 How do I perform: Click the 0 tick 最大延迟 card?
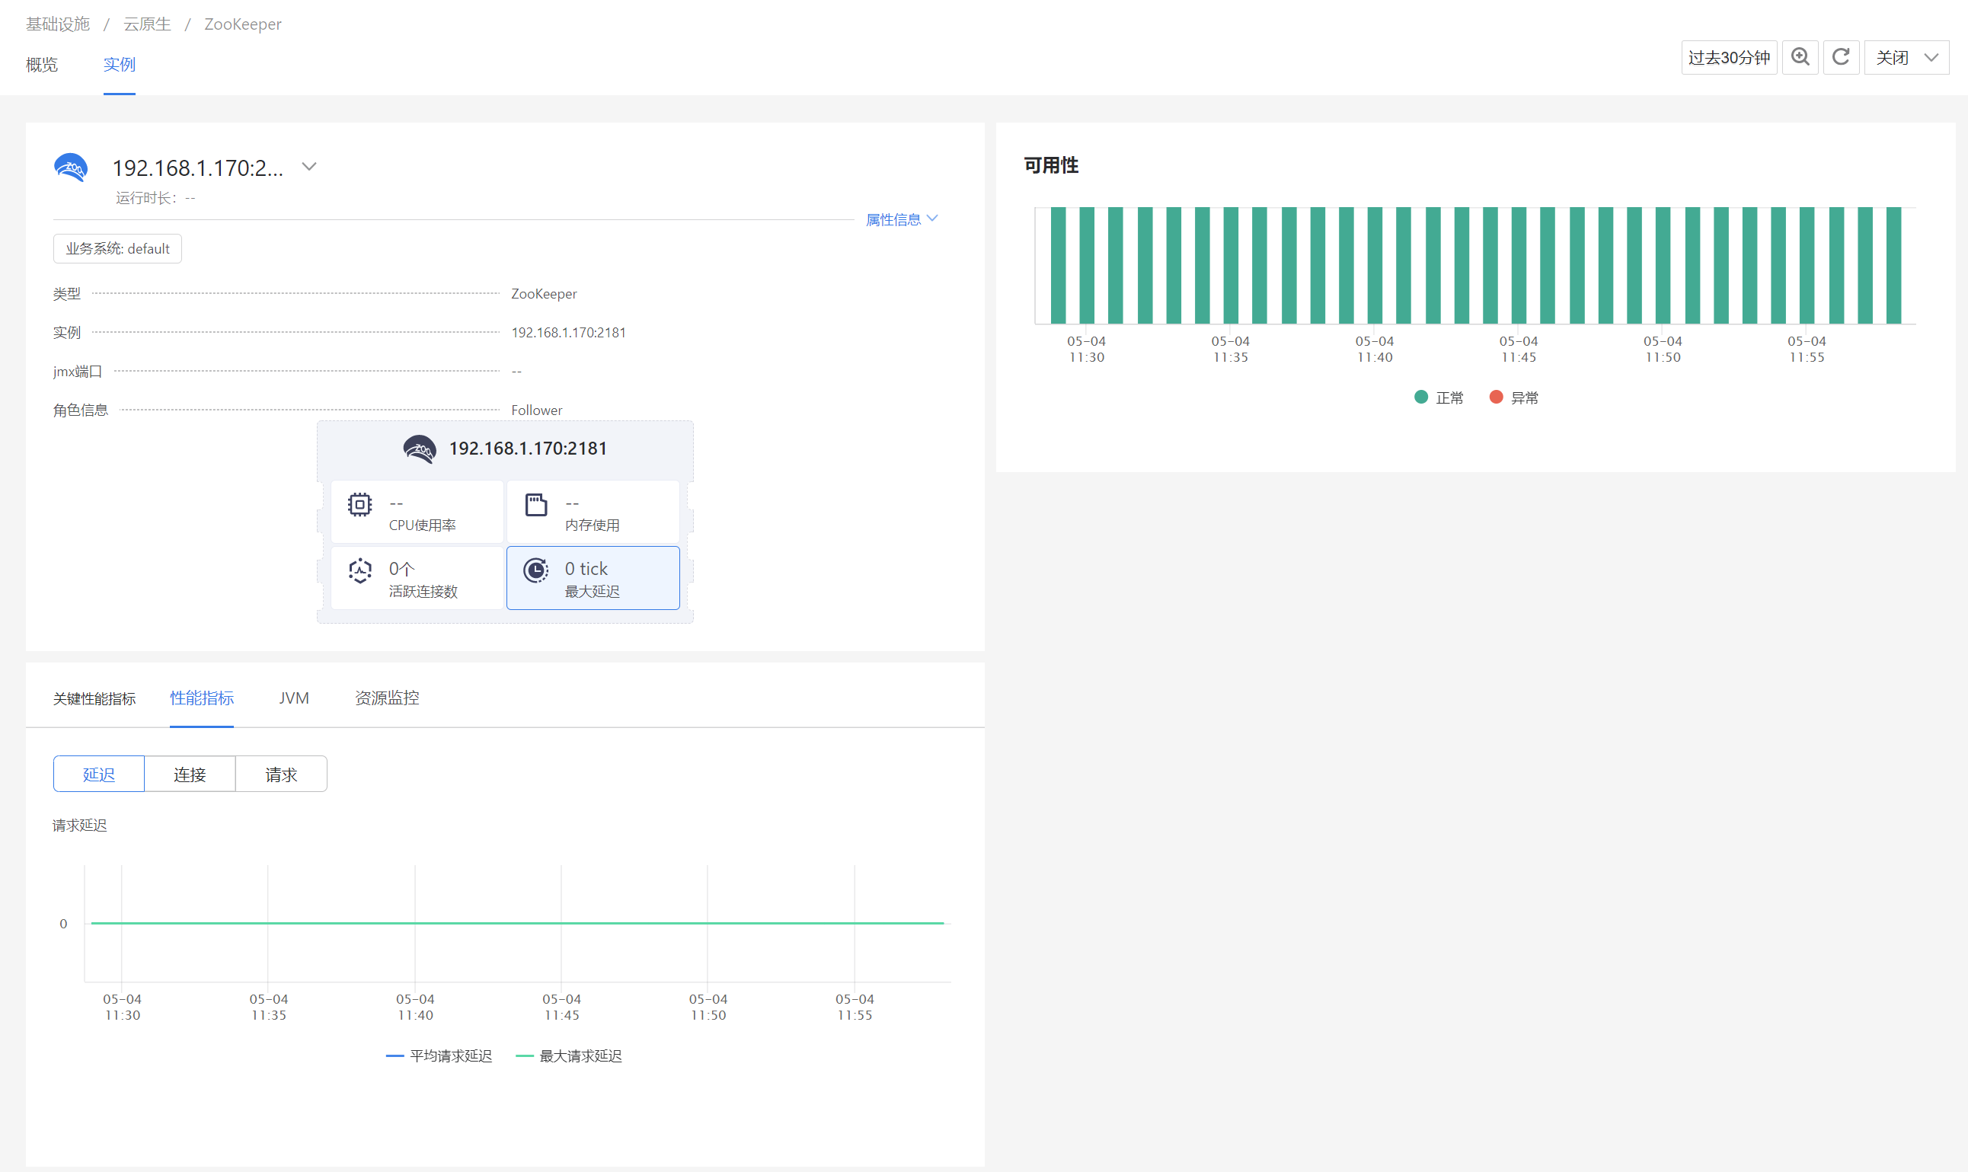593,578
